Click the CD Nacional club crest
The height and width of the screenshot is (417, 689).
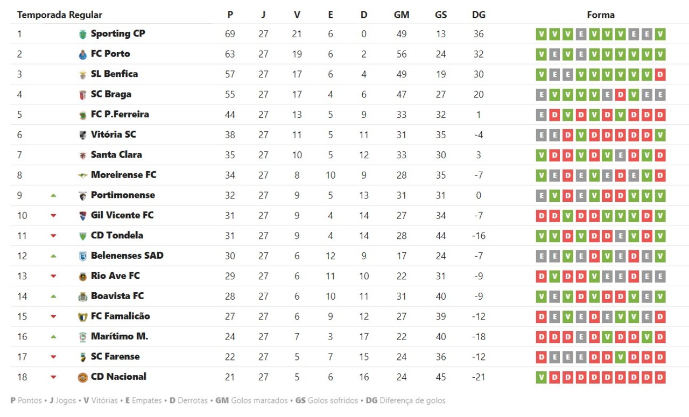tap(82, 377)
